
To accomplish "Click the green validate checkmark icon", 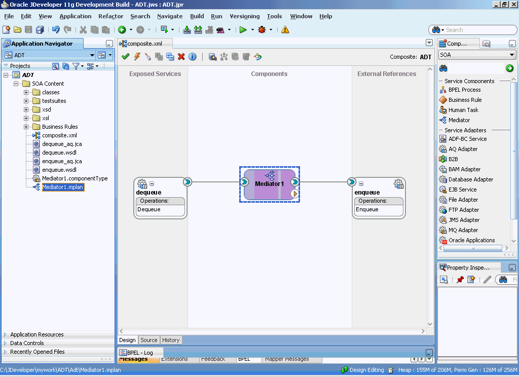I will click(125, 57).
